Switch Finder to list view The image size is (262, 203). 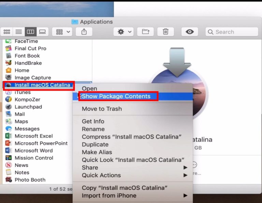click(x=18, y=32)
